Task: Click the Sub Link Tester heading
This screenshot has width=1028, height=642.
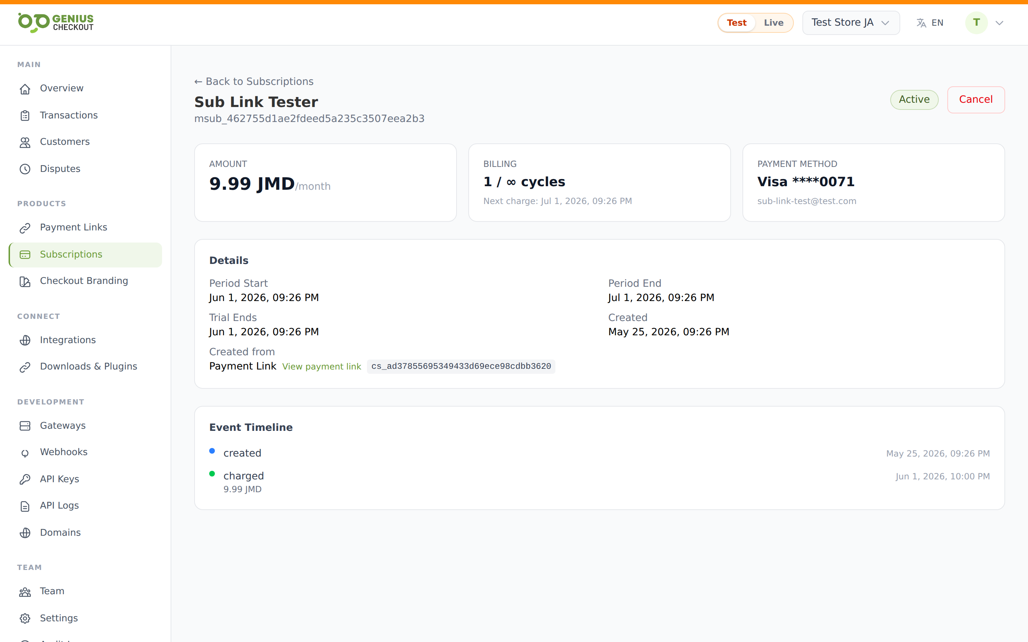Action: click(x=256, y=102)
